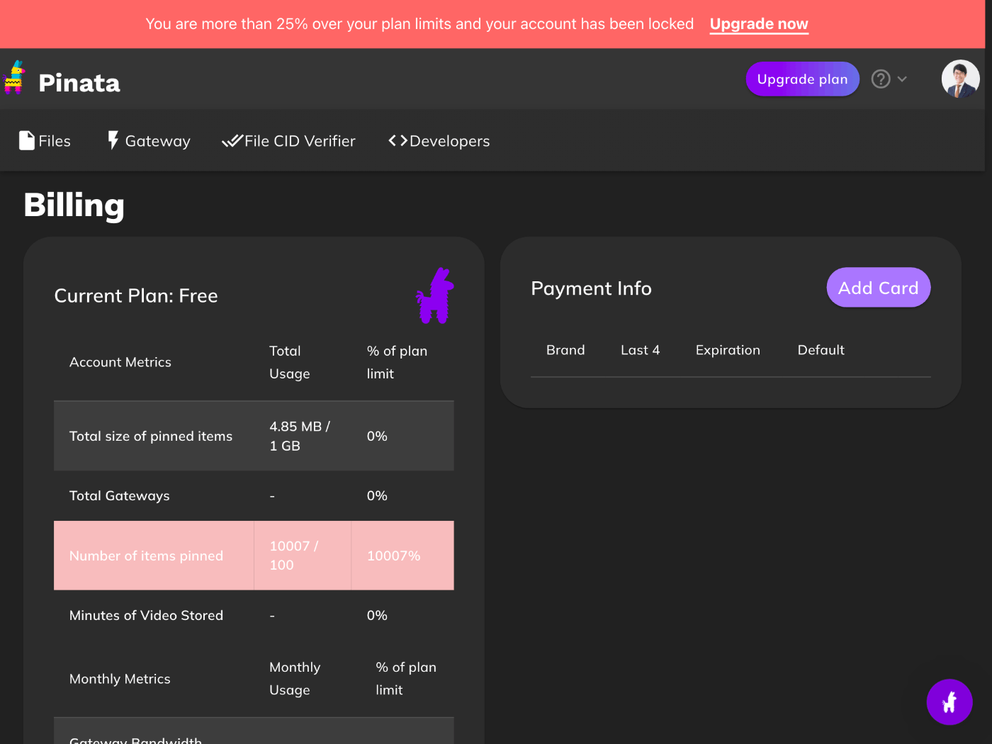The image size is (992, 744).
Task: Click 'Minutes of Video Stored' row
Action: (254, 616)
